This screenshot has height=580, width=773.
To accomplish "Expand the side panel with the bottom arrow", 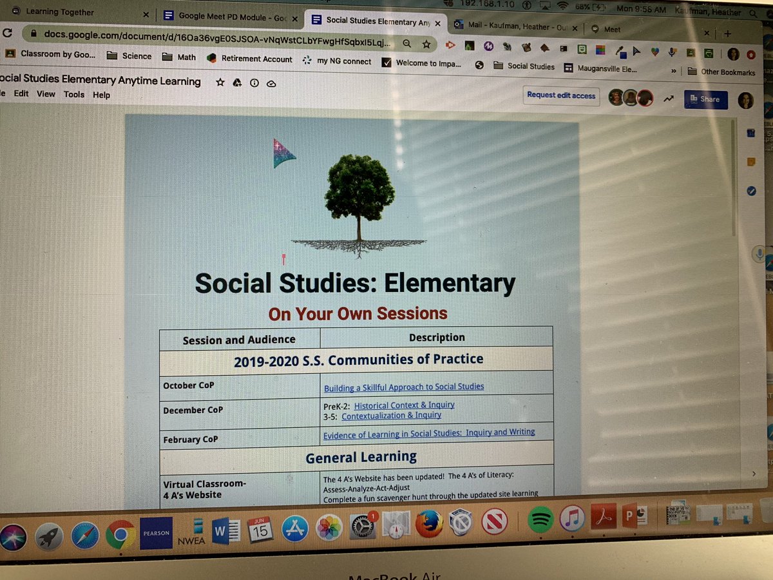I will click(x=755, y=474).
